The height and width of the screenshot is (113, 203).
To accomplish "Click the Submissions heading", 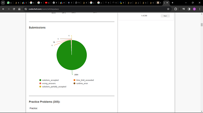I will tap(37, 27).
